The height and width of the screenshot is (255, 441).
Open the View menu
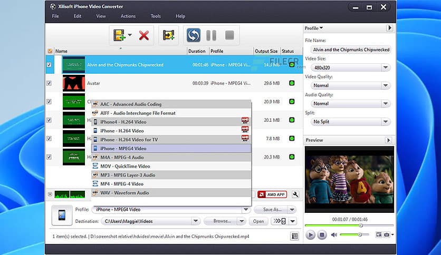pyautogui.click(x=101, y=16)
